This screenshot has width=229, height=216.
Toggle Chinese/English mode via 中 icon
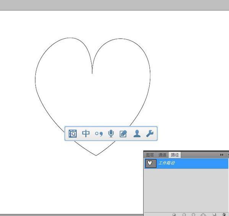[86, 134]
